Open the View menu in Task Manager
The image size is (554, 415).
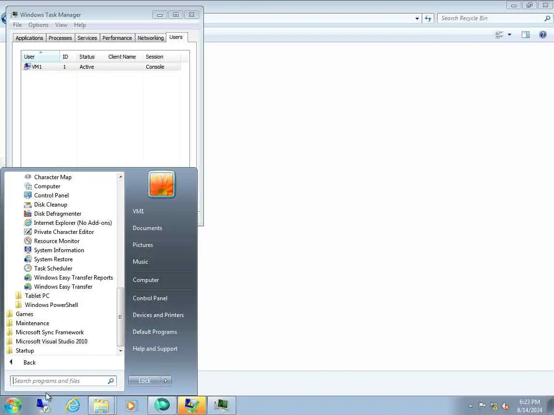(x=61, y=24)
